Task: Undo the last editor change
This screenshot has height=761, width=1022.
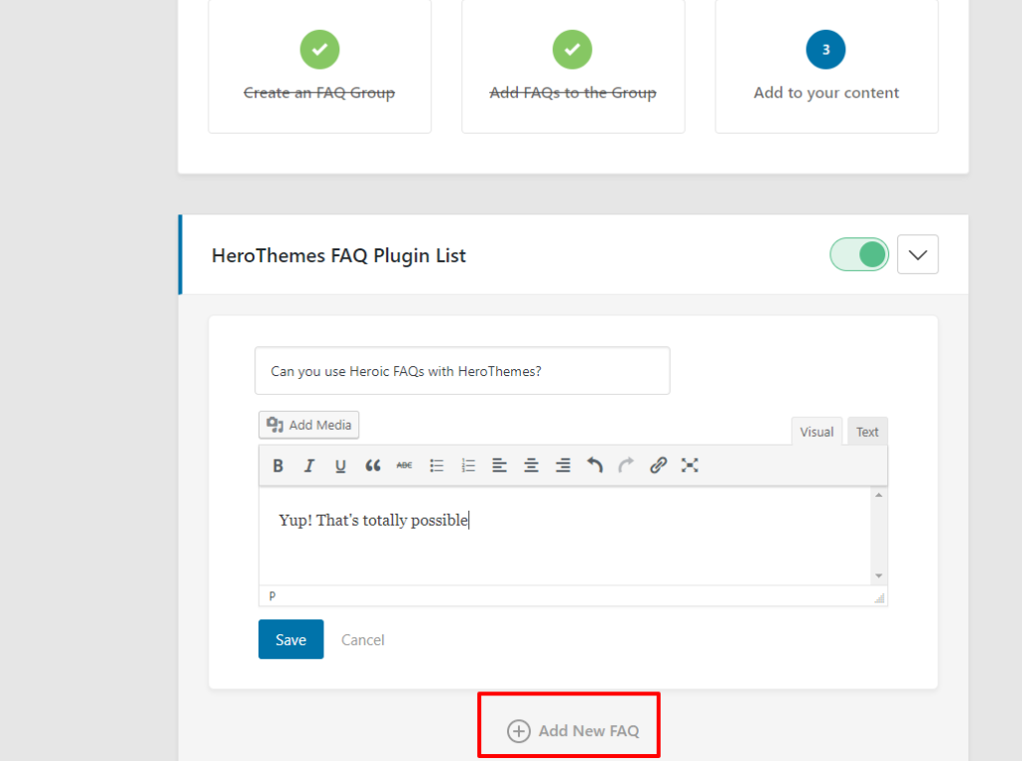Action: tap(594, 465)
